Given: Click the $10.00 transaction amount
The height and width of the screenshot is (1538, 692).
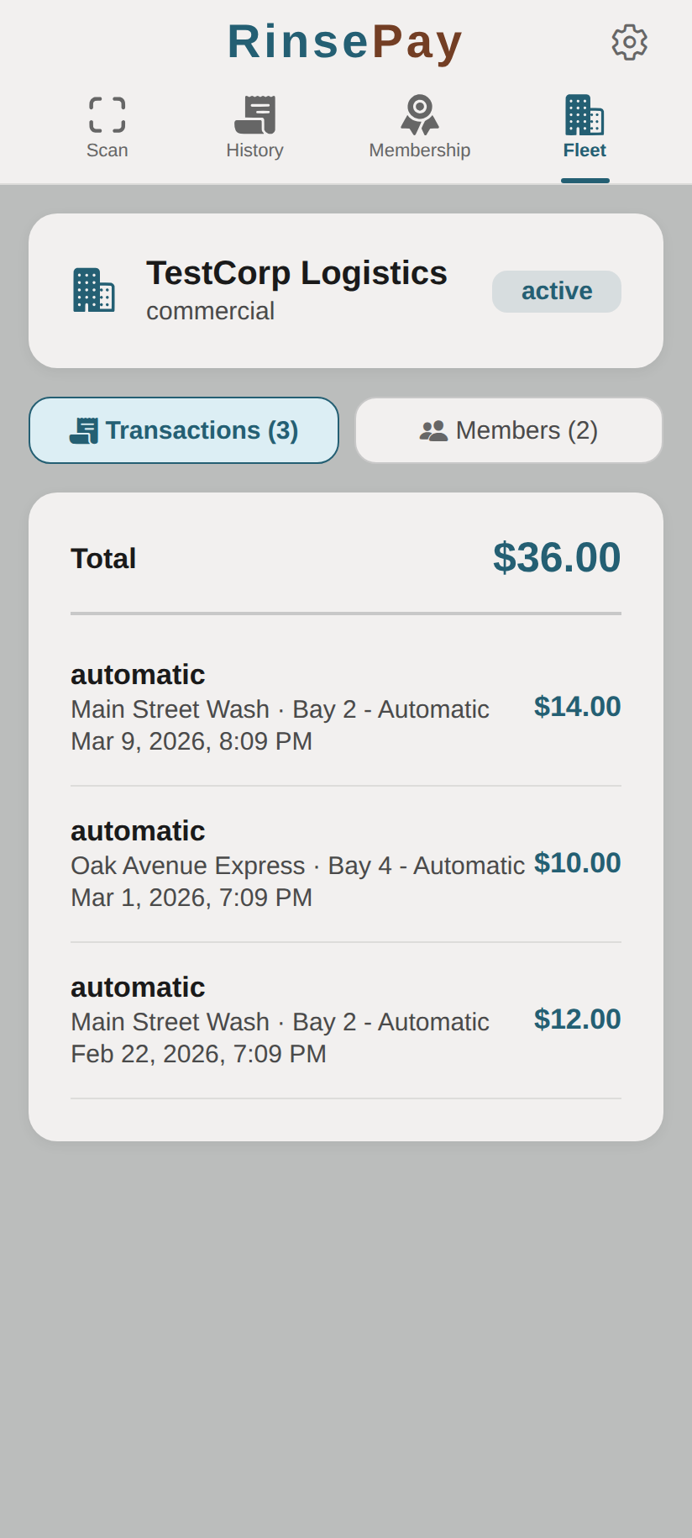Looking at the screenshot, I should (x=578, y=863).
